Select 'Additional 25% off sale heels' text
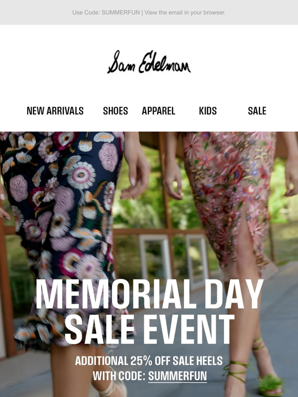The width and height of the screenshot is (298, 397). [x=149, y=361]
